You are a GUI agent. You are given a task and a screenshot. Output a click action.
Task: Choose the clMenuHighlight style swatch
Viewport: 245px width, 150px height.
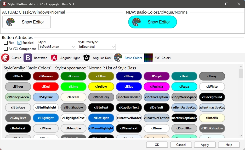pyautogui.click(x=101, y=129)
